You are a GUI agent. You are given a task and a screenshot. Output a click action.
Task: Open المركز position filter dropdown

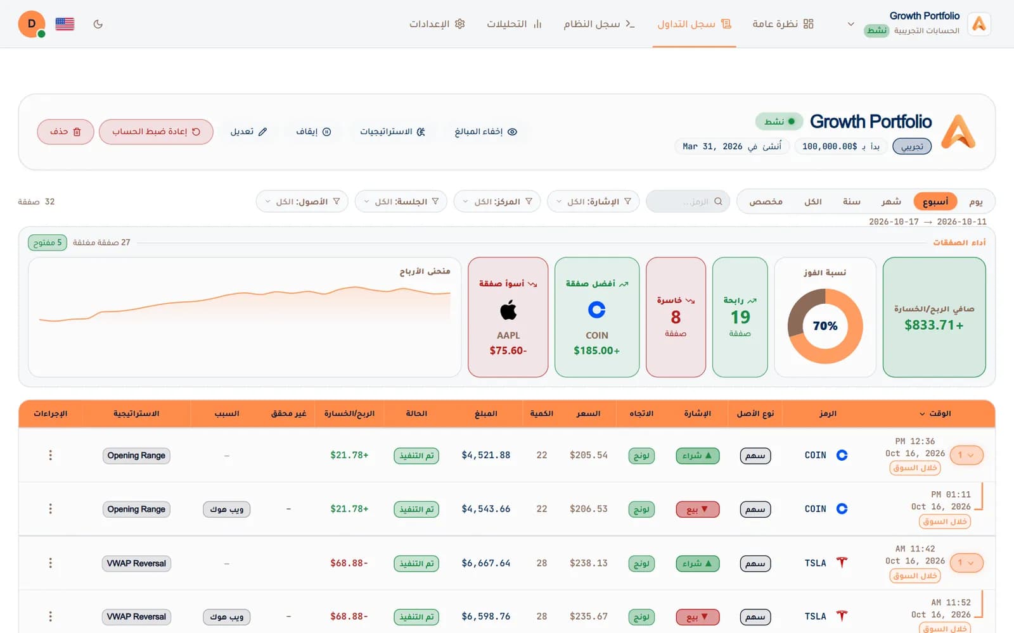[x=497, y=201]
